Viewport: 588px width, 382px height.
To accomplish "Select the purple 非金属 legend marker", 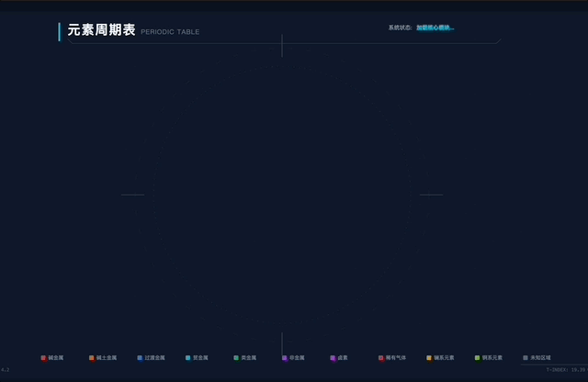I will point(285,357).
